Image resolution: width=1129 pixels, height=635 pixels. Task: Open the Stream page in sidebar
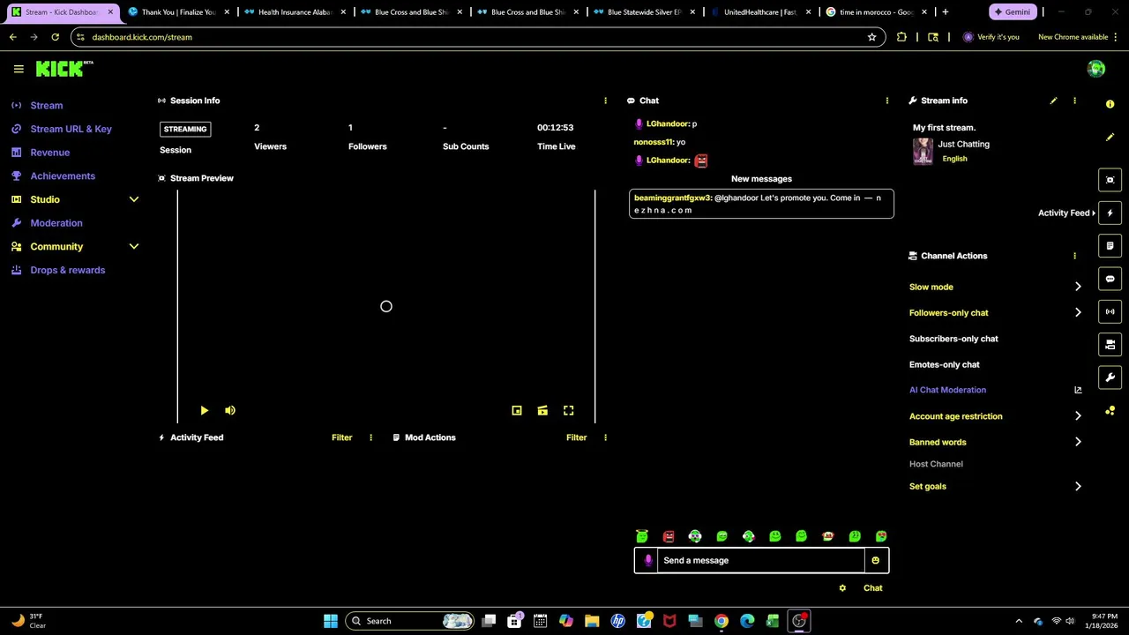(x=46, y=105)
